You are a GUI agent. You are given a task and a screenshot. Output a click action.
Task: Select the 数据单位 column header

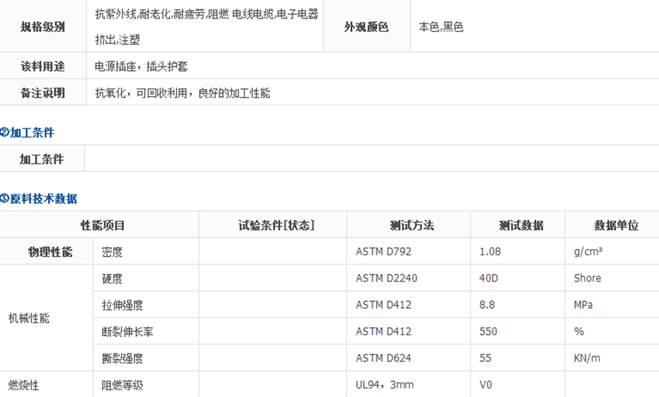(616, 225)
